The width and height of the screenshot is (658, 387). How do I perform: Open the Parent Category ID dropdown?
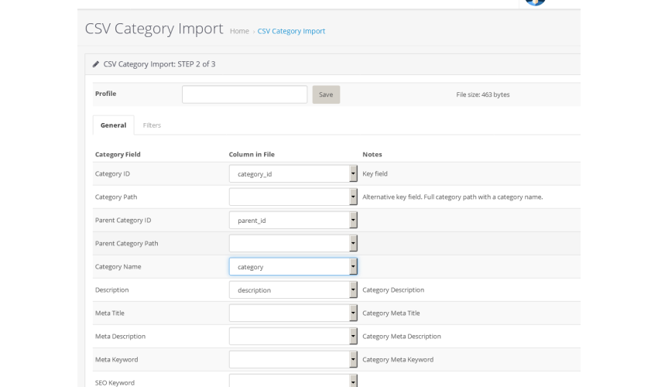pos(293,221)
